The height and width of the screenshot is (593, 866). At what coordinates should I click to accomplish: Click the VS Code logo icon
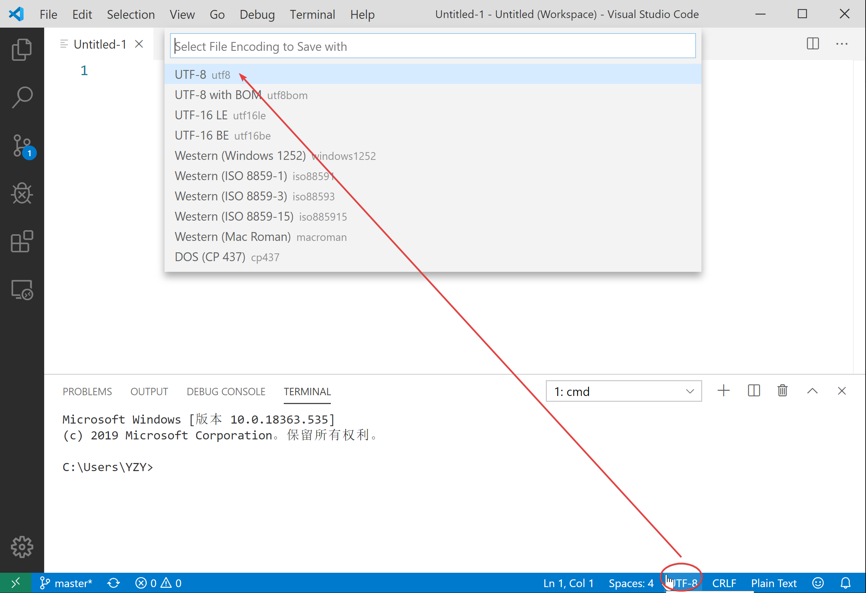pos(16,14)
